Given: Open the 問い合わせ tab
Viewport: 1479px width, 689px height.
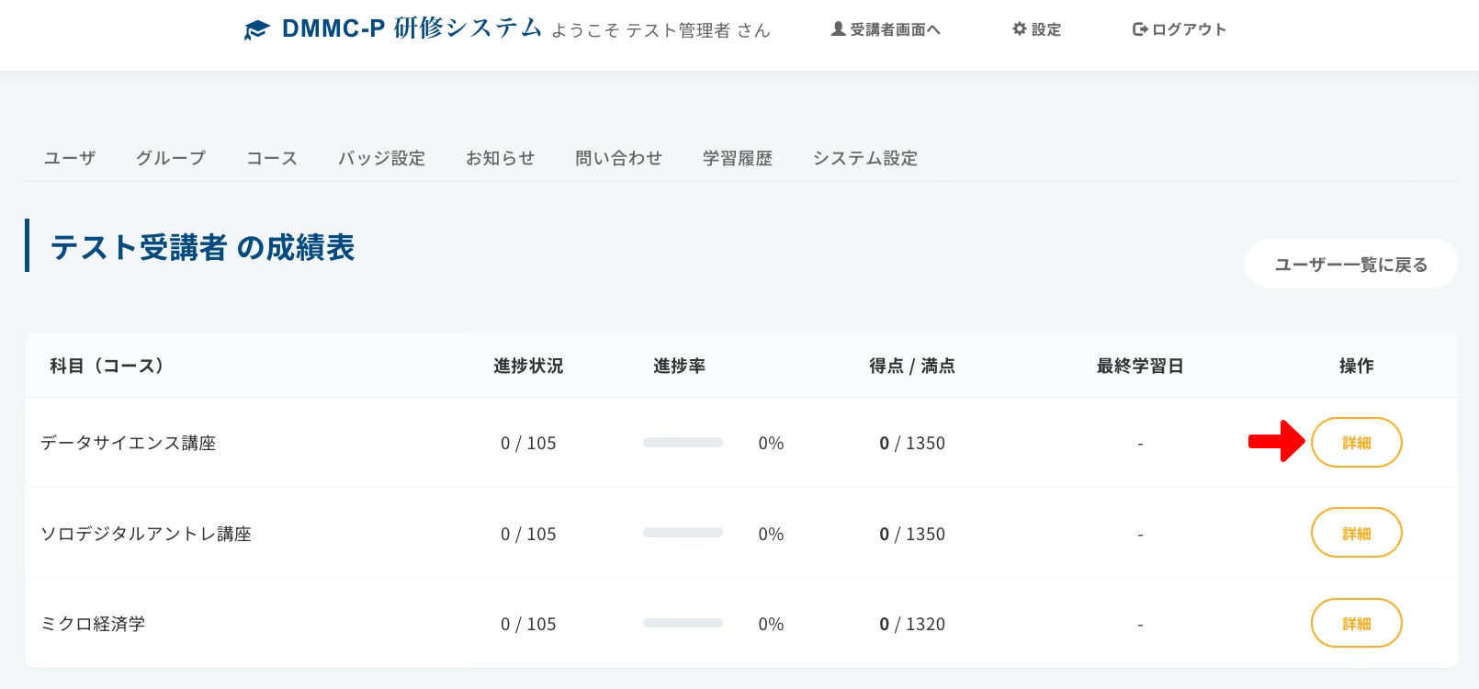Looking at the screenshot, I should 618,158.
